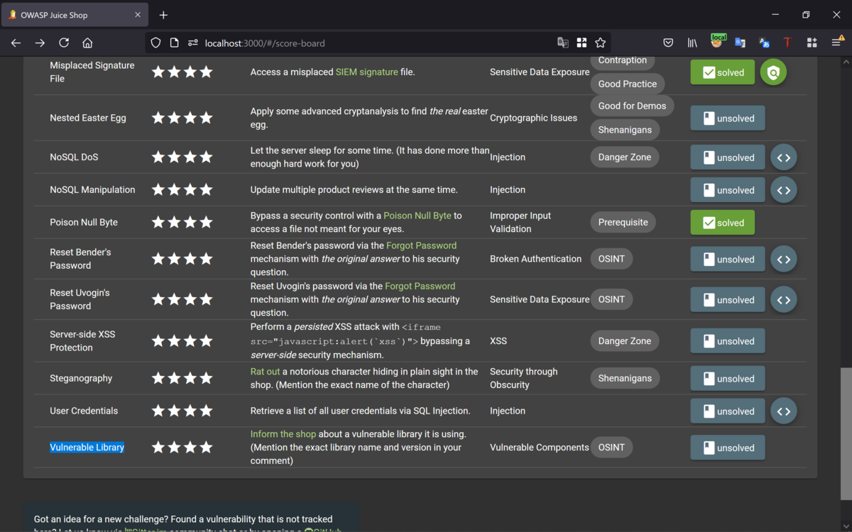Close the OWASP Juice Shop tab

(138, 15)
